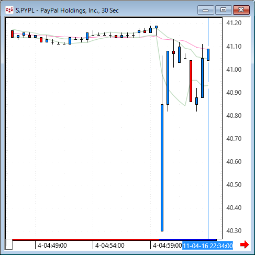This screenshot has width=255, height=255.
Task: Click the 40.90 price scale label
Action: (x=234, y=93)
